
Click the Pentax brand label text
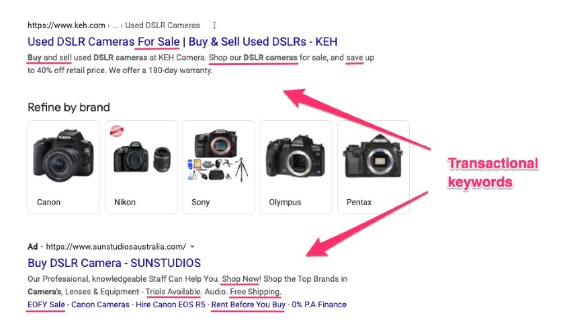(357, 202)
